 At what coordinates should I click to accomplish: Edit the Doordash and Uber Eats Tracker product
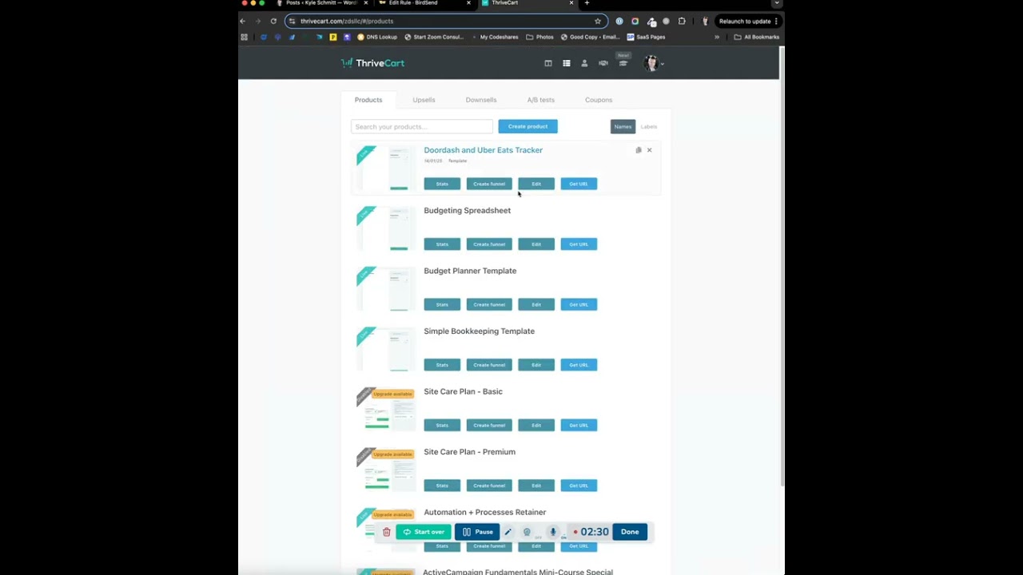click(536, 184)
